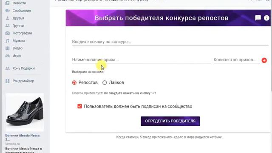Open the info icon in purple header
This screenshot has height=153, width=272.
point(266,18)
